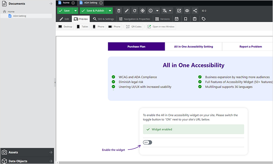Screen dimensions: 273x164
Task: Open Report a Problem tab
Action: (248, 47)
